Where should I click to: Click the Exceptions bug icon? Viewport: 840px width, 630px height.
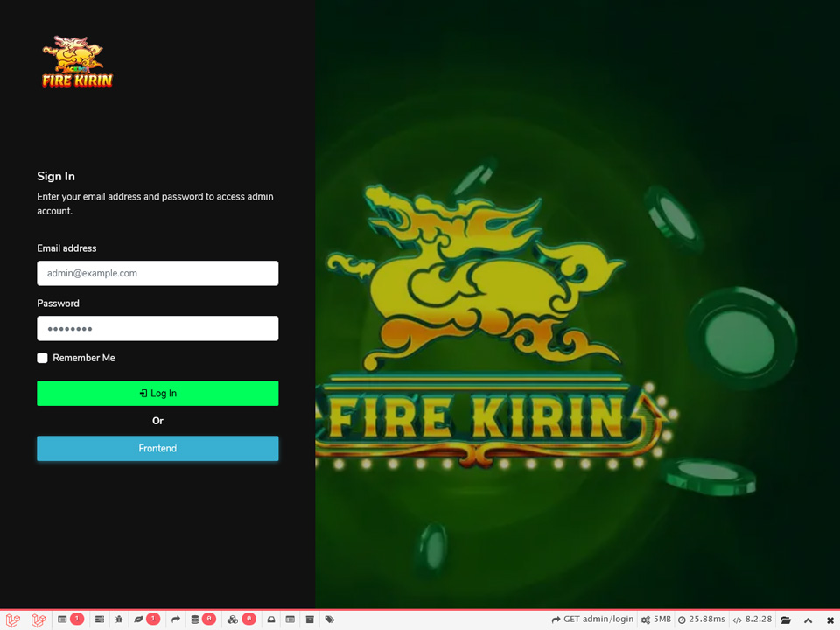coord(119,619)
